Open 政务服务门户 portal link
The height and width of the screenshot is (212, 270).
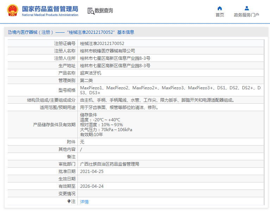246,15
